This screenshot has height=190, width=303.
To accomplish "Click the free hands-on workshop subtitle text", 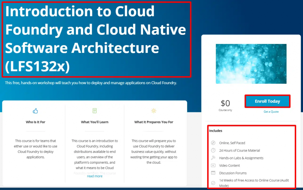I will [91, 83].
